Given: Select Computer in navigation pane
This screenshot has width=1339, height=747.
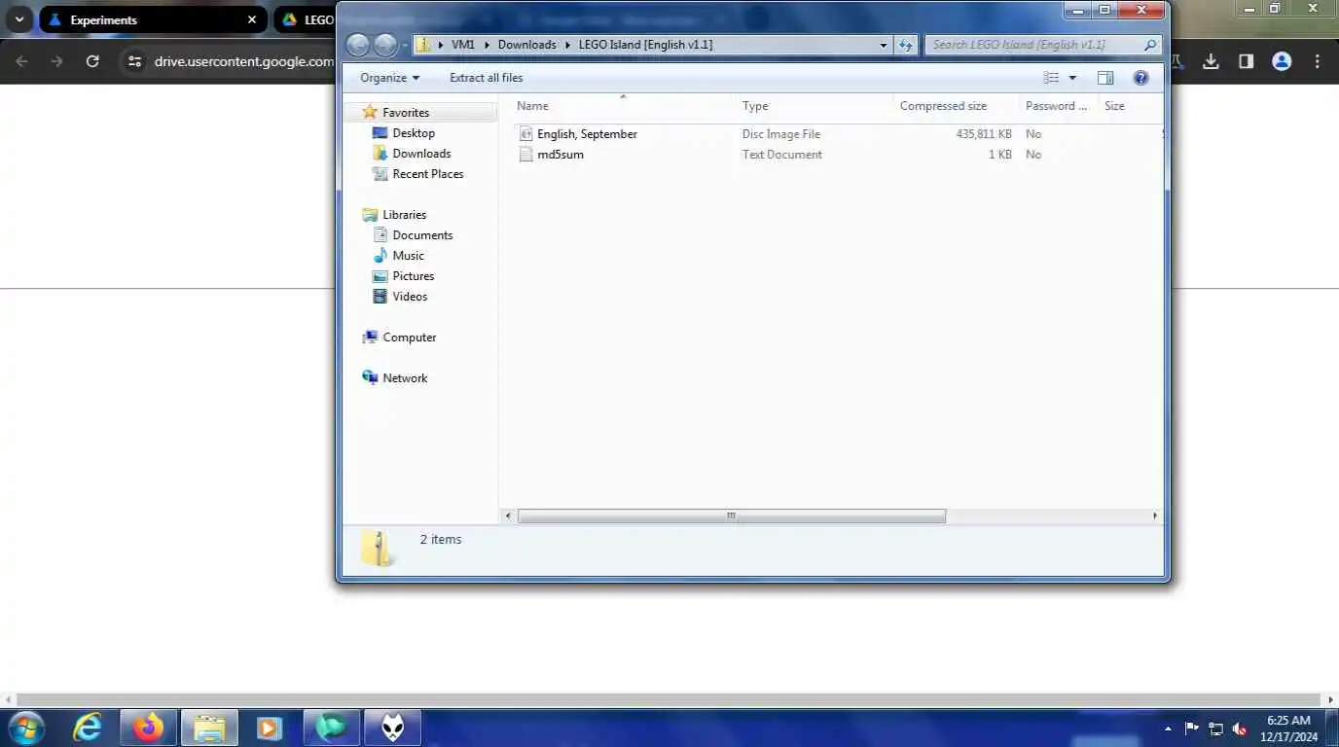Looking at the screenshot, I should click(409, 338).
